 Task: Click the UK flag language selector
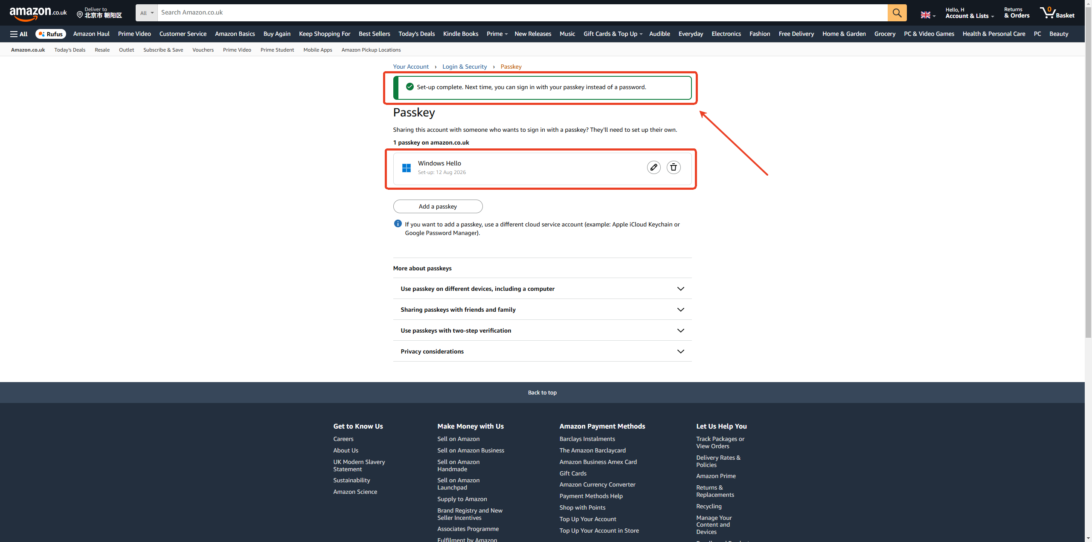click(928, 15)
